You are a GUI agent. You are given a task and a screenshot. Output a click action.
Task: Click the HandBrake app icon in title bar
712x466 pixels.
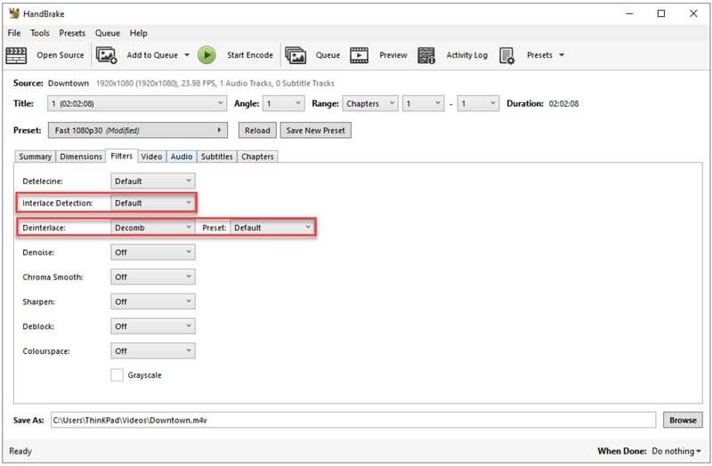tap(14, 13)
